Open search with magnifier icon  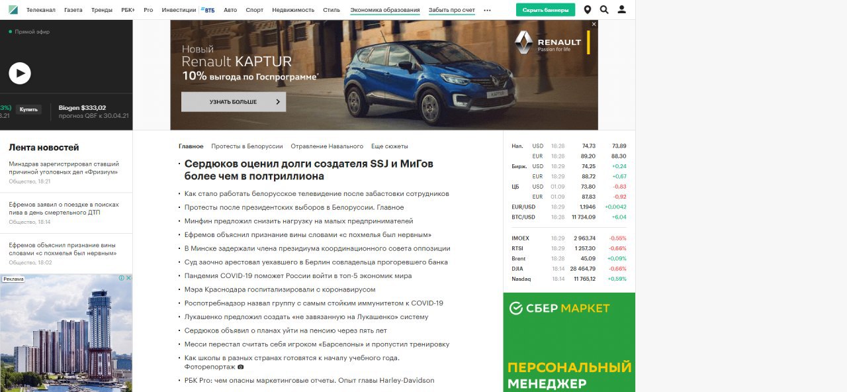tap(604, 10)
